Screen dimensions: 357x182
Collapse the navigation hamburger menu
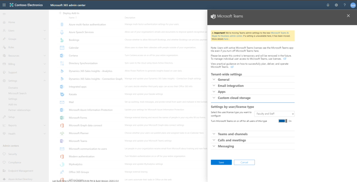point(4,14)
